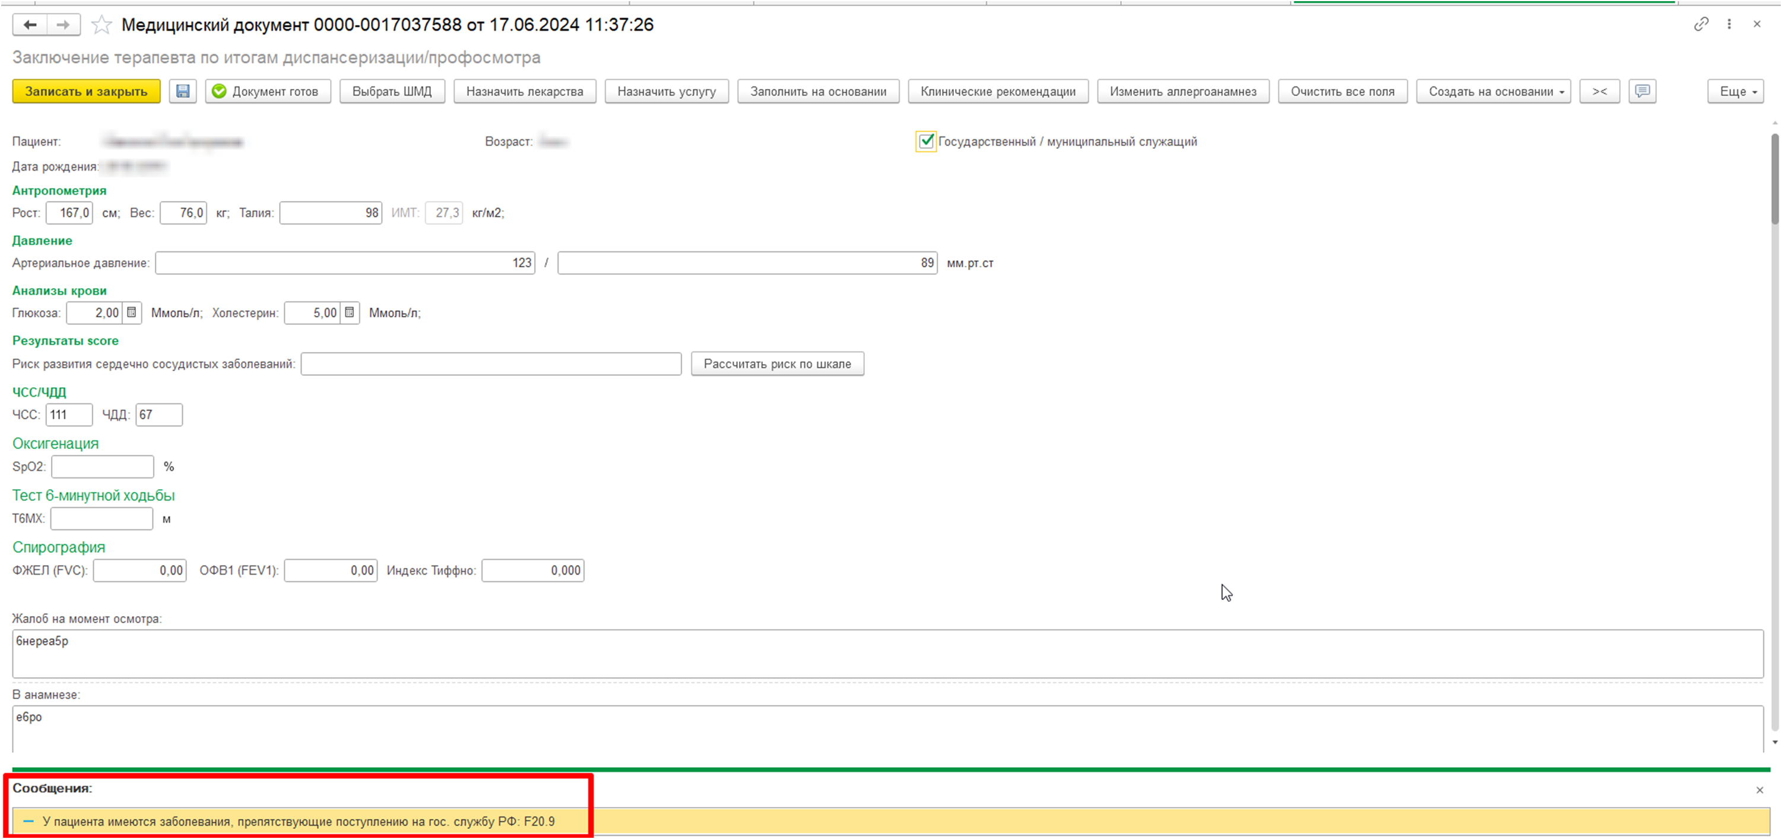
Task: Open comments via speech bubble icon
Action: click(x=1641, y=91)
